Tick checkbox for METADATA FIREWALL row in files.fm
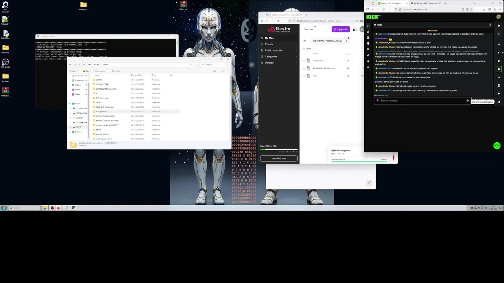Viewport: 504px width, 283px height. click(x=304, y=68)
